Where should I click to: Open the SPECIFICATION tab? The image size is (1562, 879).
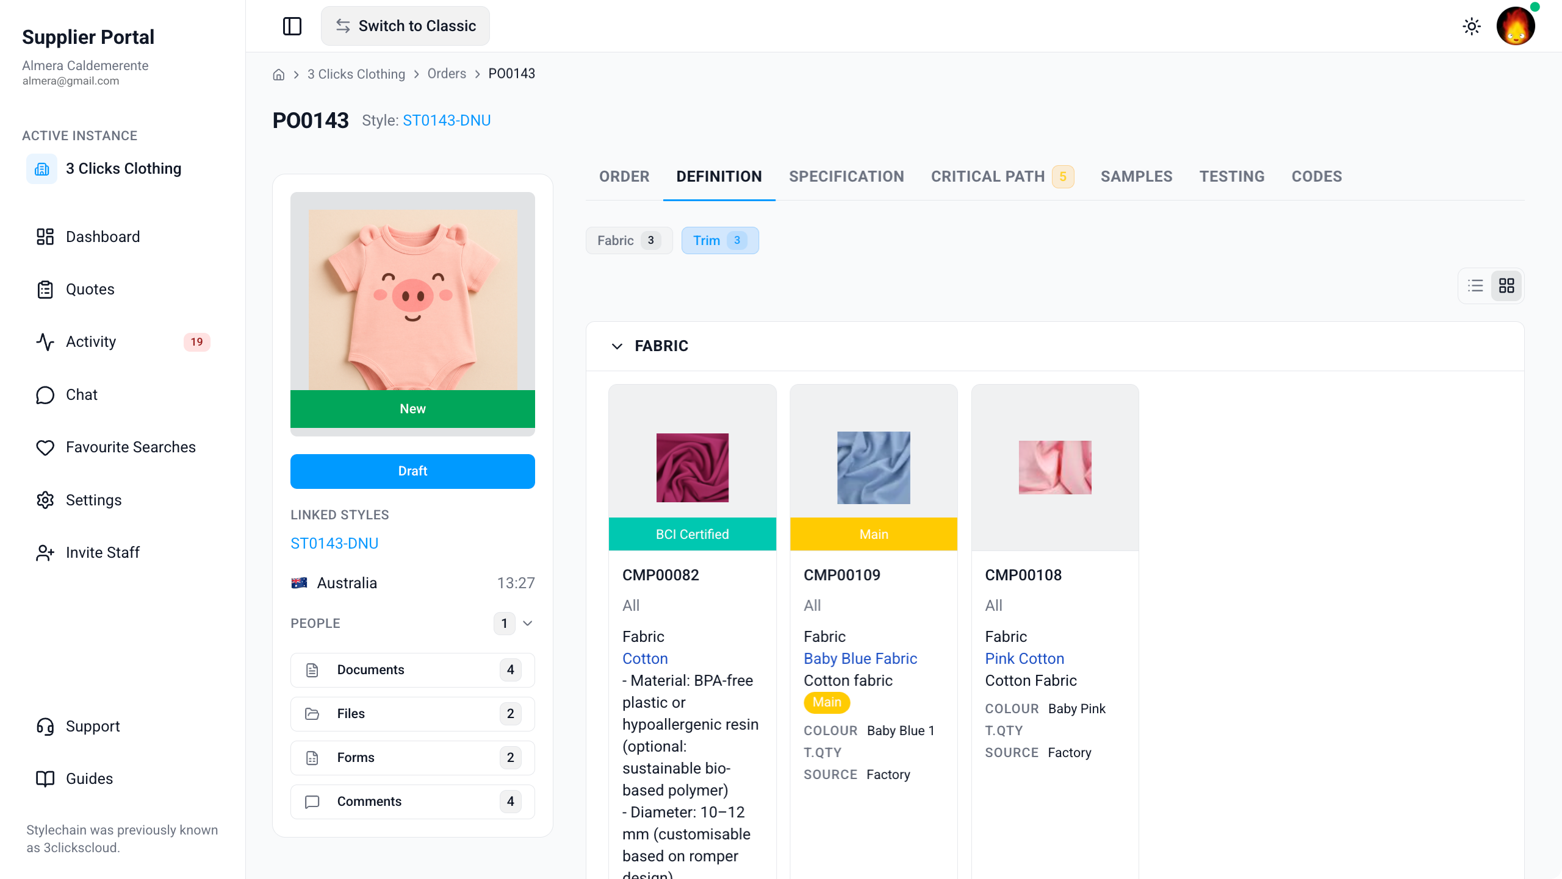tap(846, 177)
